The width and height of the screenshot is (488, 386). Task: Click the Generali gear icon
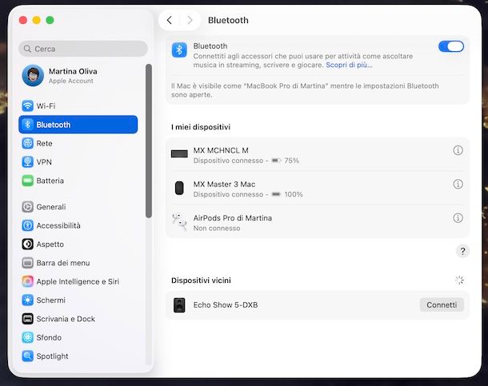(28, 207)
